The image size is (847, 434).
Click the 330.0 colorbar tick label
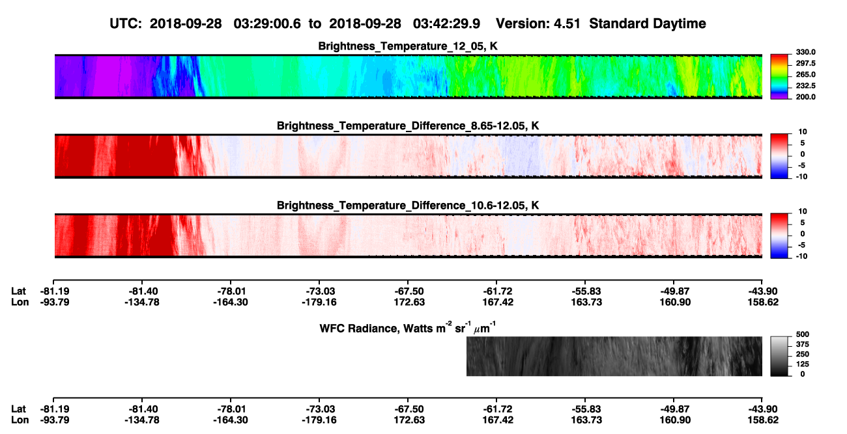[806, 52]
